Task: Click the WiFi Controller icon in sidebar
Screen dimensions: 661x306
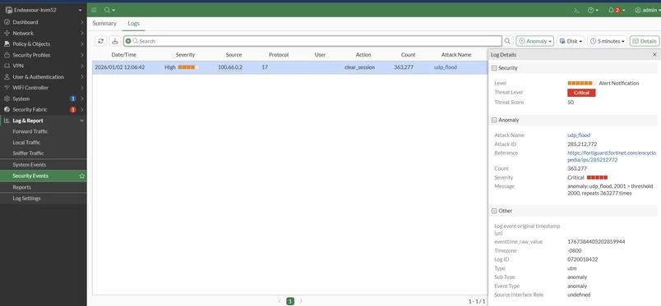Action: pos(7,88)
